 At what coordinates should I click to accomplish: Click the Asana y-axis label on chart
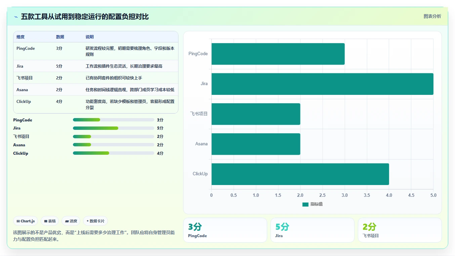coord(202,144)
